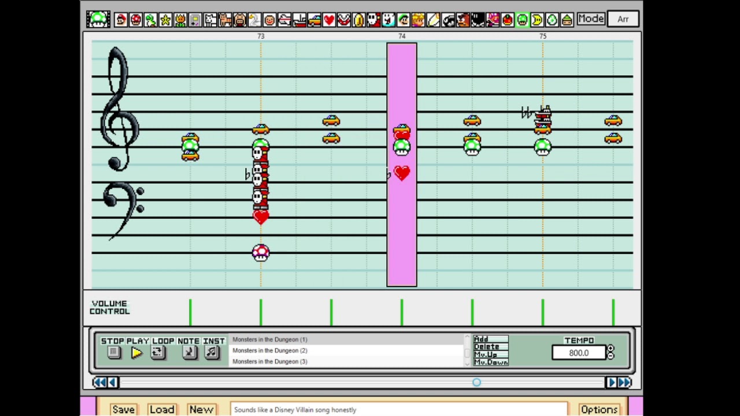Pick the orange cat instrument
Viewport: 740px width, 416px height.
point(225,20)
